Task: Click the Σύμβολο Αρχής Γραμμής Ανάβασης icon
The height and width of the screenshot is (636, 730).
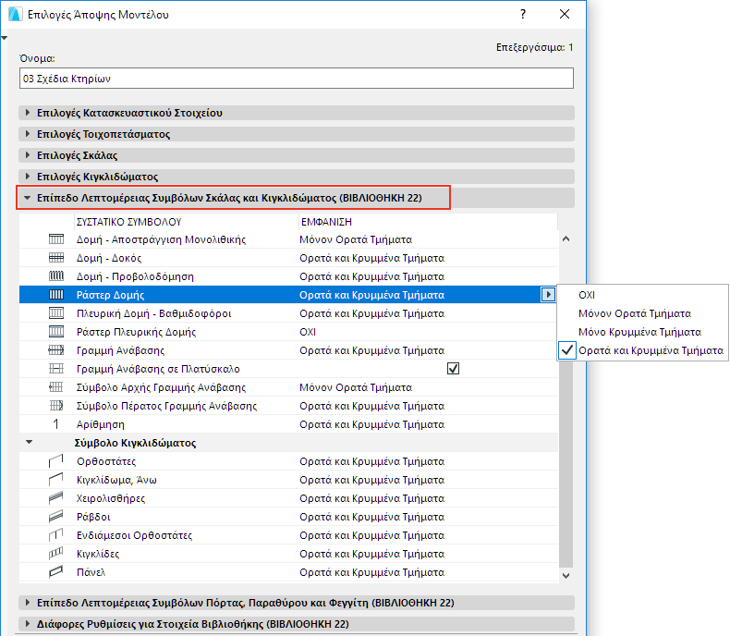Action: [x=56, y=387]
